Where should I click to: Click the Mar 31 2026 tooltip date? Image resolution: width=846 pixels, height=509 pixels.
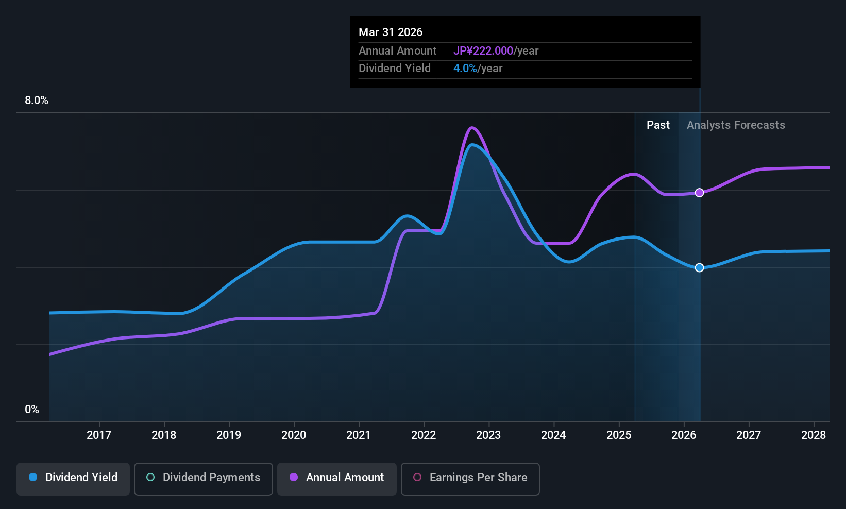[391, 32]
